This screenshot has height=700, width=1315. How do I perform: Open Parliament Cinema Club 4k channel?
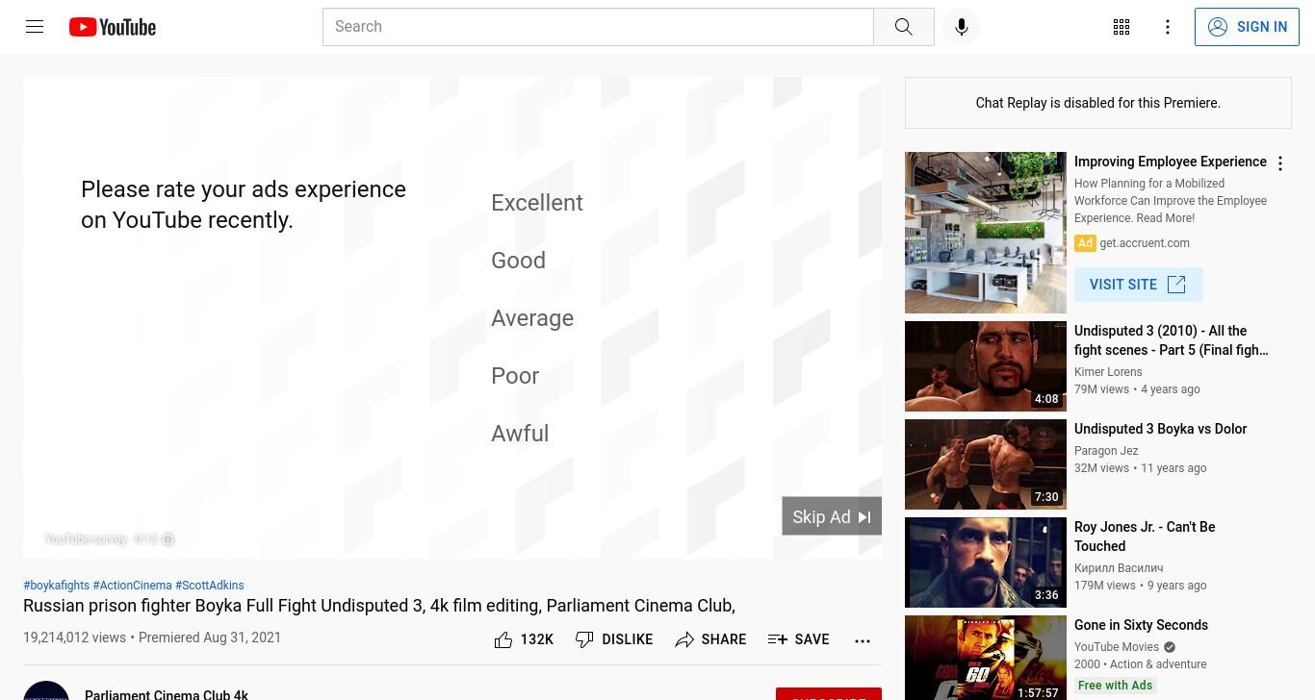tap(167, 694)
